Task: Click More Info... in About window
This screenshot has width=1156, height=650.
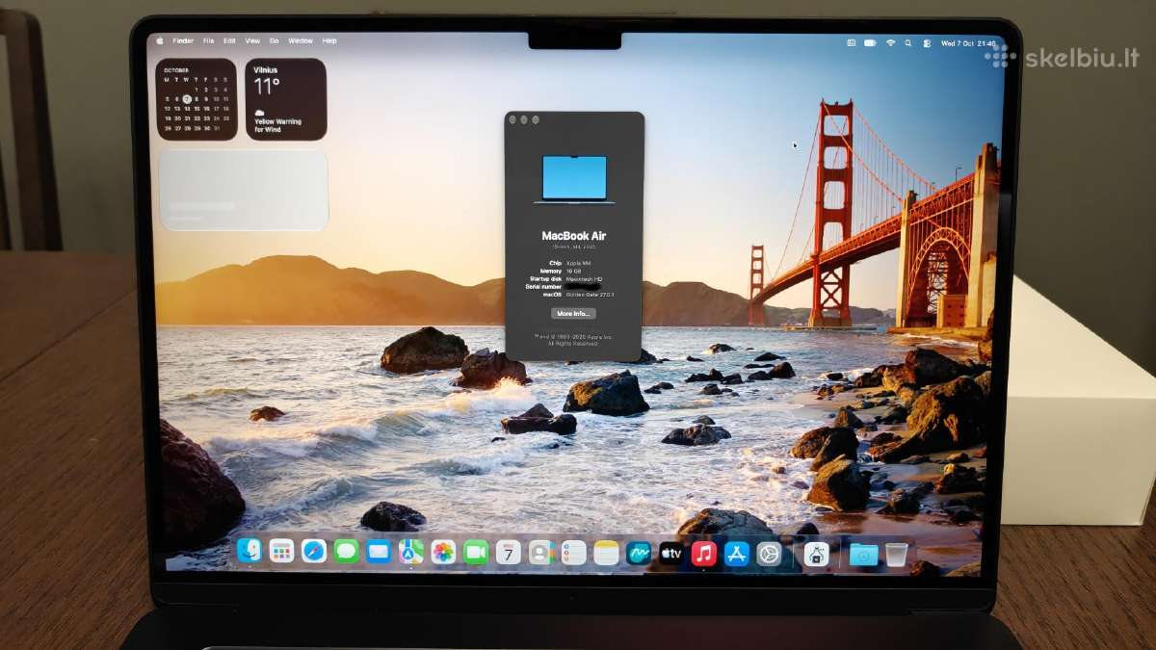Action: [574, 313]
